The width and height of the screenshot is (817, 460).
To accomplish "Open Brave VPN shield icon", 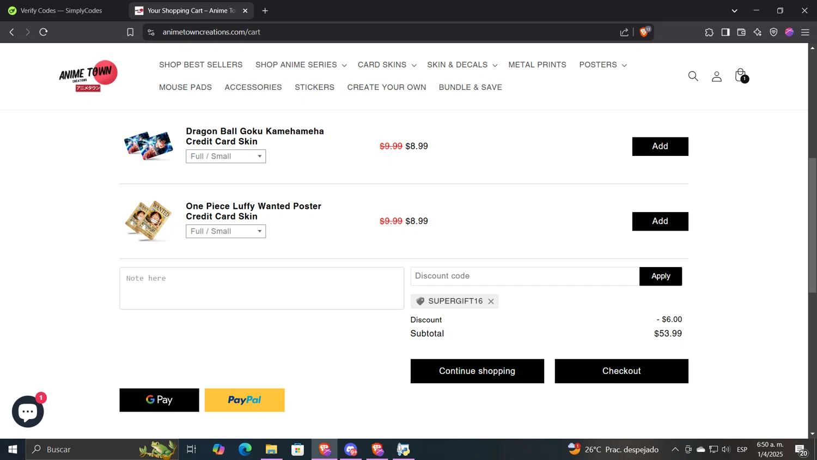I will point(773,32).
